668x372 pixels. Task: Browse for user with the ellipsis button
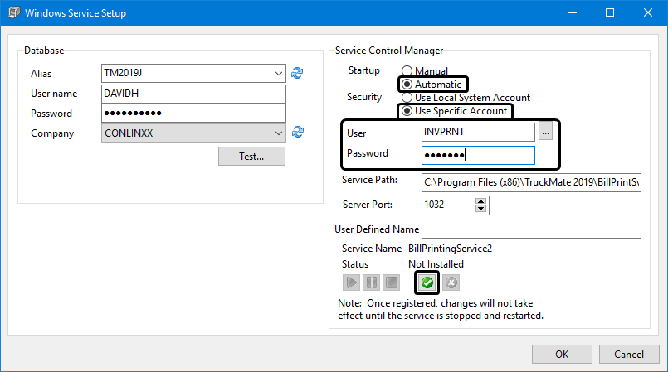545,133
